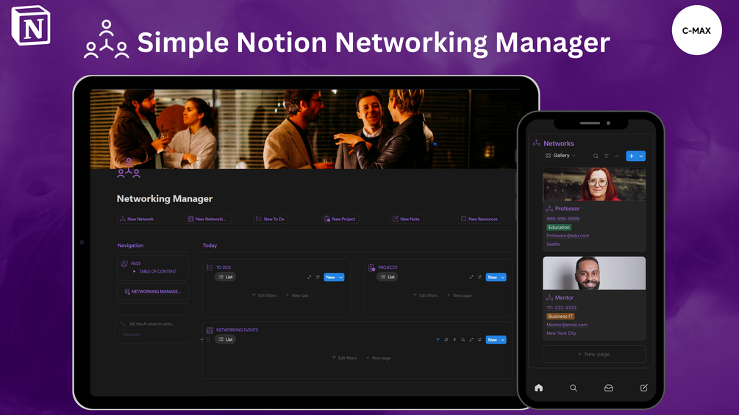Tap the filter icon in phone Networks toolbar
The width and height of the screenshot is (739, 415).
point(606,156)
